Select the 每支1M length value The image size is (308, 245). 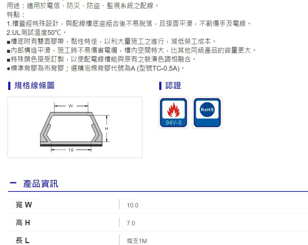click(x=137, y=241)
